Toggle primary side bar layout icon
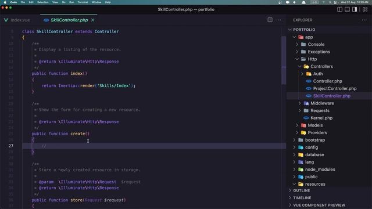This screenshot has height=209, width=372. (x=339, y=9)
